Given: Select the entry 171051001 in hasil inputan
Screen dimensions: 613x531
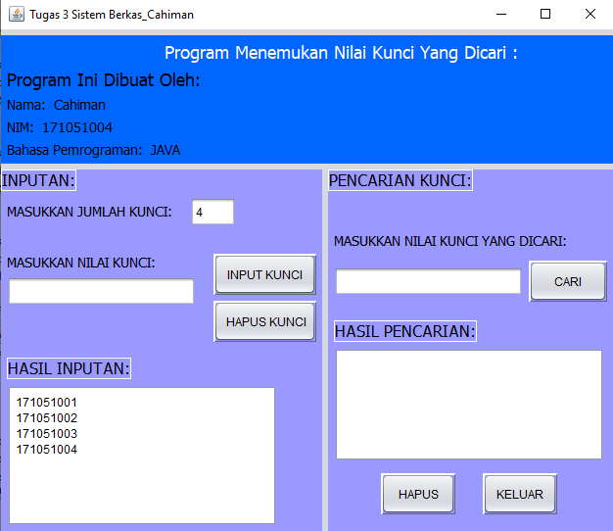Looking at the screenshot, I should coord(47,403).
